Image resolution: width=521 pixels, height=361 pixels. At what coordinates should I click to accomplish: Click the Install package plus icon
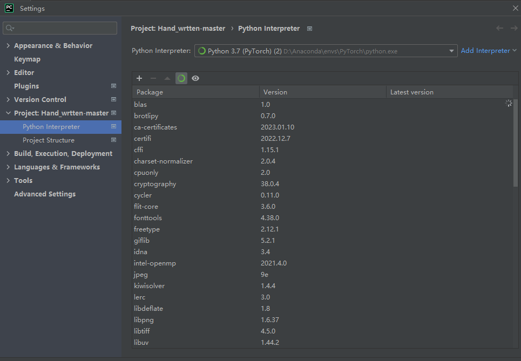coord(139,78)
